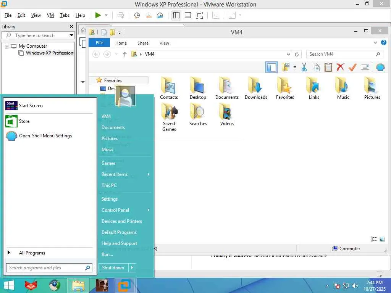Screen dimensions: 391x293
Task: Open folder options dropdown arrow in Explorer toolbar
Action: [295, 67]
